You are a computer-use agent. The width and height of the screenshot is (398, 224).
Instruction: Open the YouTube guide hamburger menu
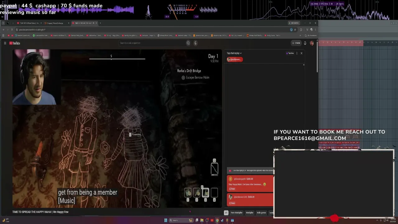tap(5, 43)
